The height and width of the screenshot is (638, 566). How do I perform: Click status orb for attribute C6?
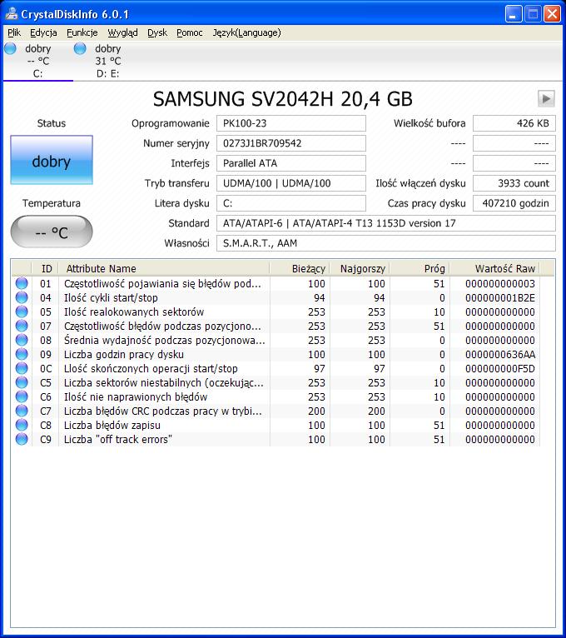click(x=22, y=396)
